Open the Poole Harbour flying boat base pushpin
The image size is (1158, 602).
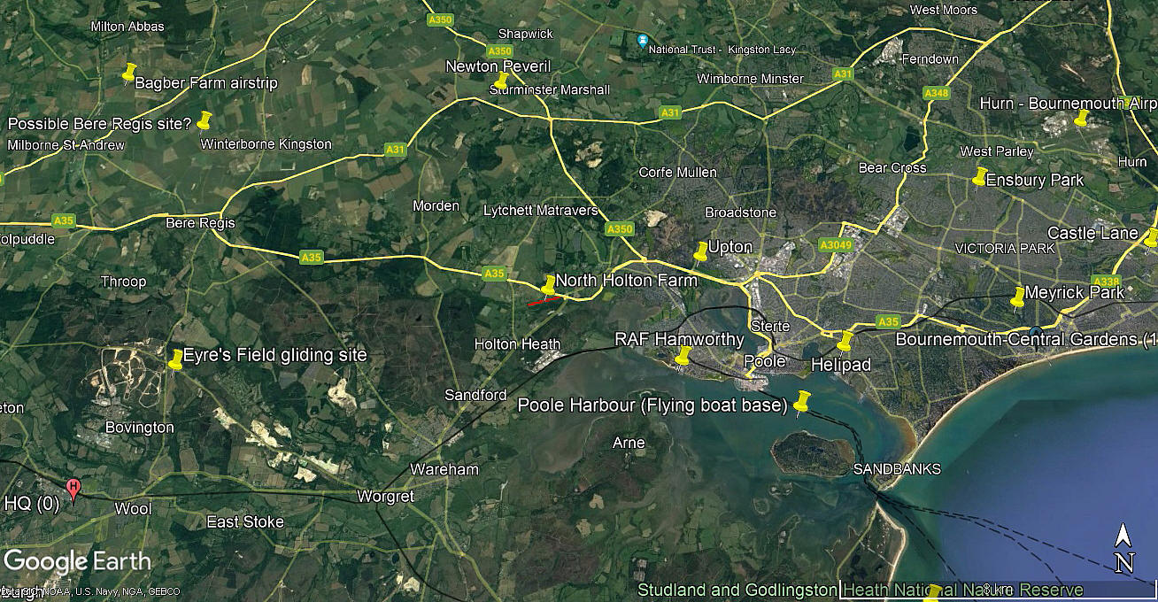(802, 402)
